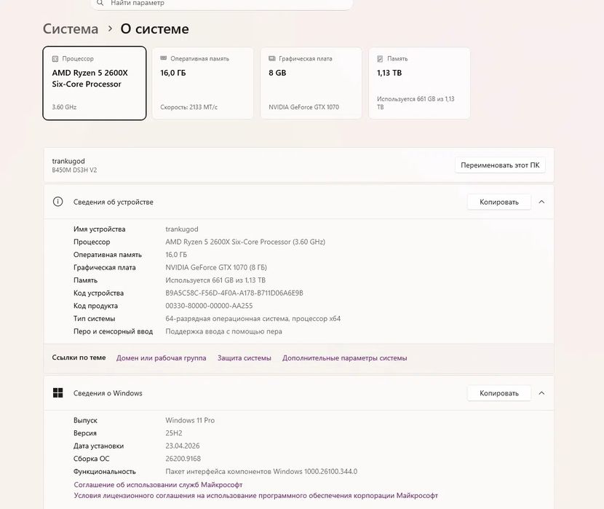Select OS build 26200.9168
Screen dimensions: 604x509
pos(183,459)
